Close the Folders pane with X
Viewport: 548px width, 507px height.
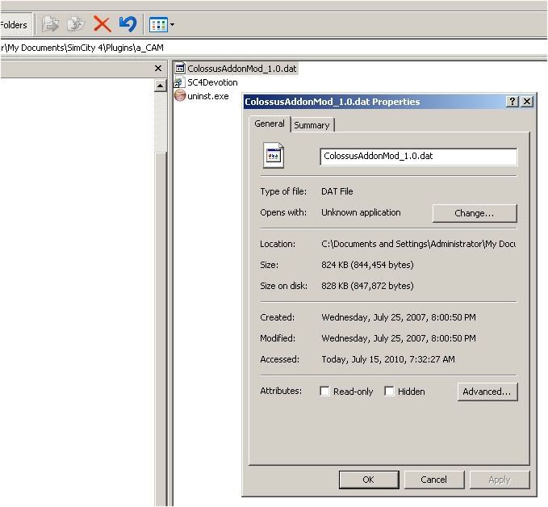pos(158,69)
